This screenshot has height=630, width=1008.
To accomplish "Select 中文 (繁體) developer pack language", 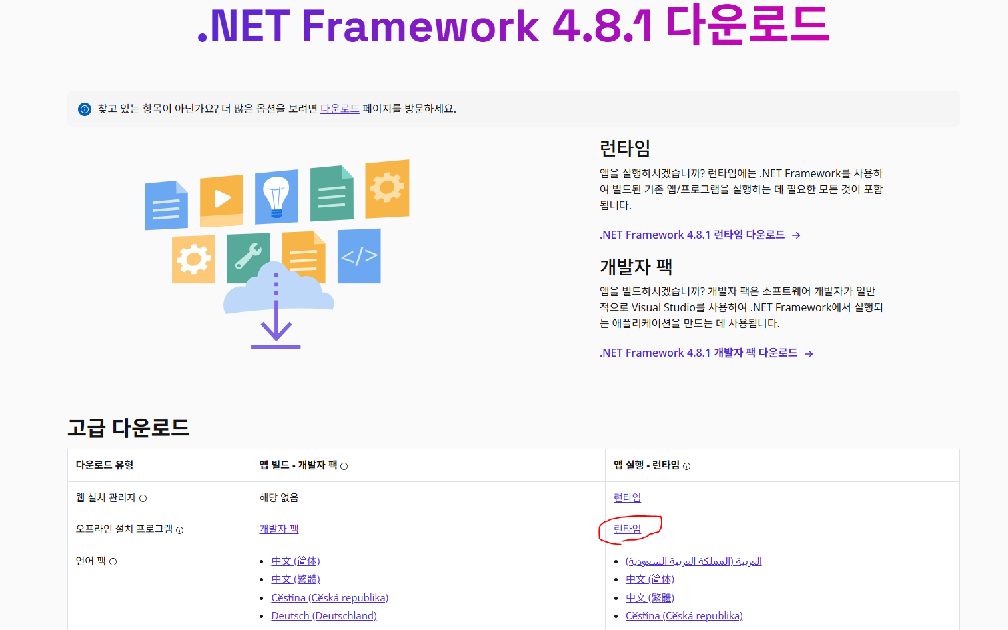I will (x=296, y=579).
